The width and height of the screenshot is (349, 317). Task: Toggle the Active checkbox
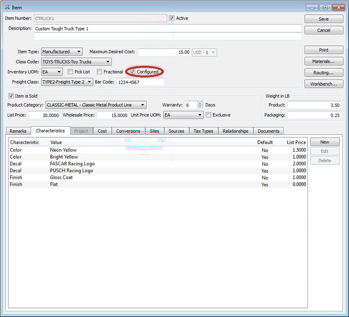tap(172, 18)
